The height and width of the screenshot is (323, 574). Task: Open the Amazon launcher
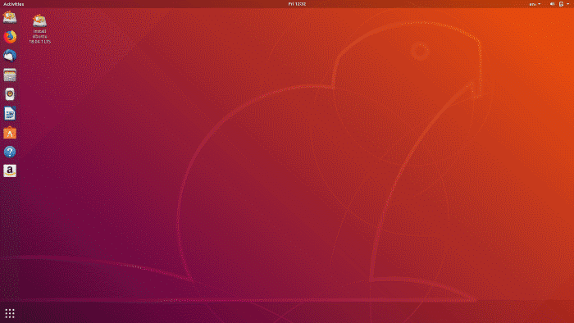coord(10,171)
